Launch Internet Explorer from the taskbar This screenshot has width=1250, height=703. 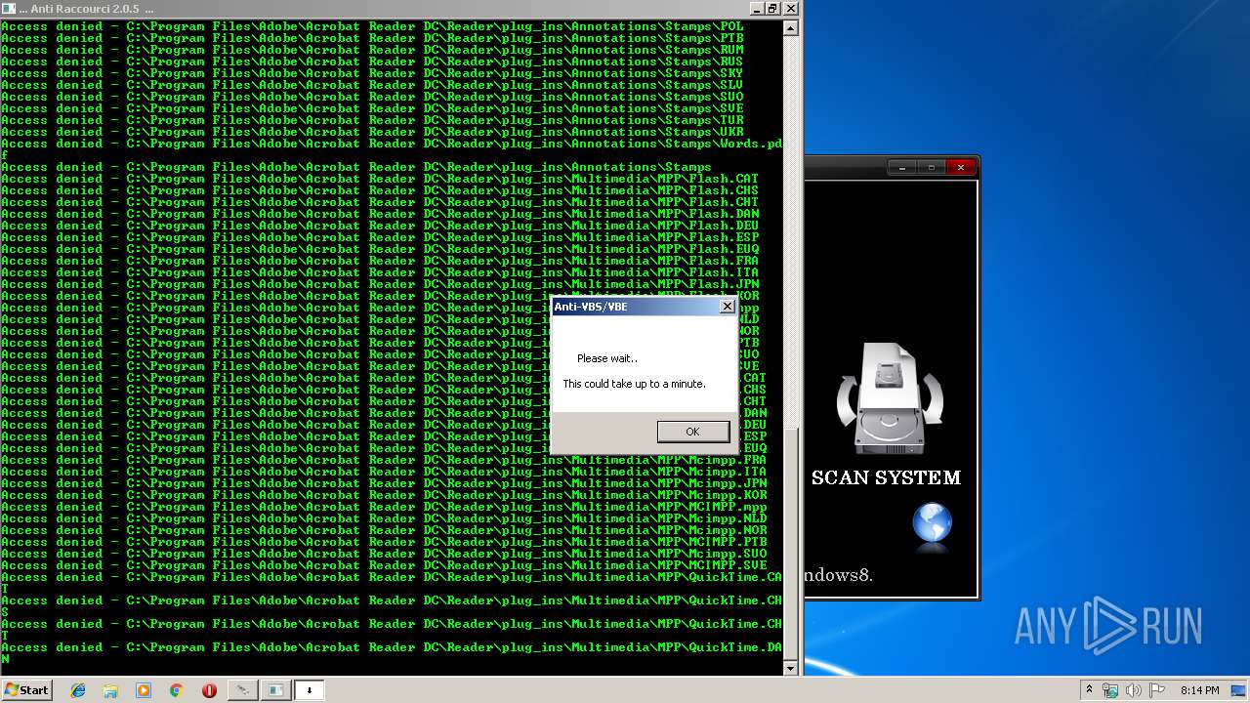(x=78, y=690)
